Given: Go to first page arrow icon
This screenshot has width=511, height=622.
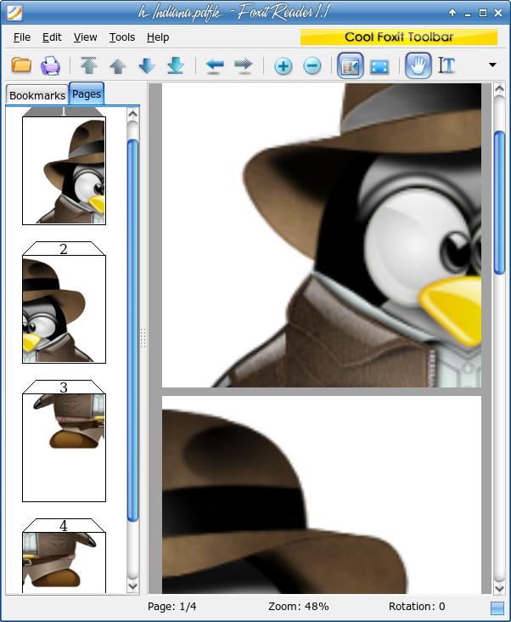Looking at the screenshot, I should click(89, 65).
